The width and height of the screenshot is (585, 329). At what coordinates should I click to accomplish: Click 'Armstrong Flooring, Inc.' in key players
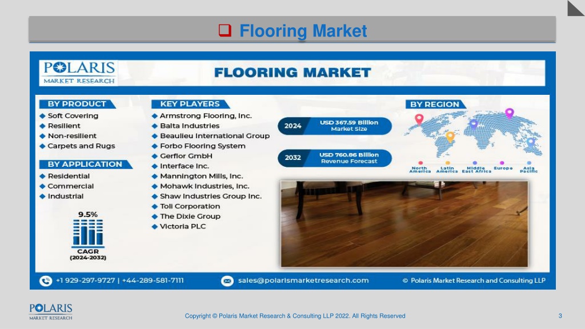(206, 116)
